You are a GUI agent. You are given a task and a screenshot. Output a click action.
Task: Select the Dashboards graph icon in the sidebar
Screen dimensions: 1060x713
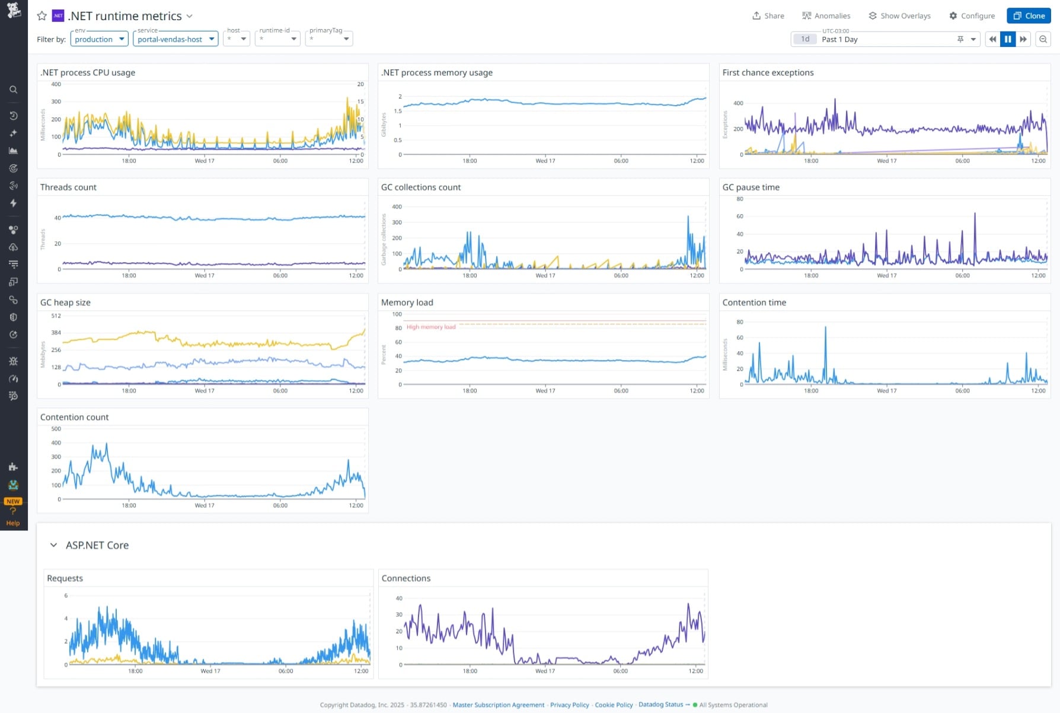click(13, 150)
